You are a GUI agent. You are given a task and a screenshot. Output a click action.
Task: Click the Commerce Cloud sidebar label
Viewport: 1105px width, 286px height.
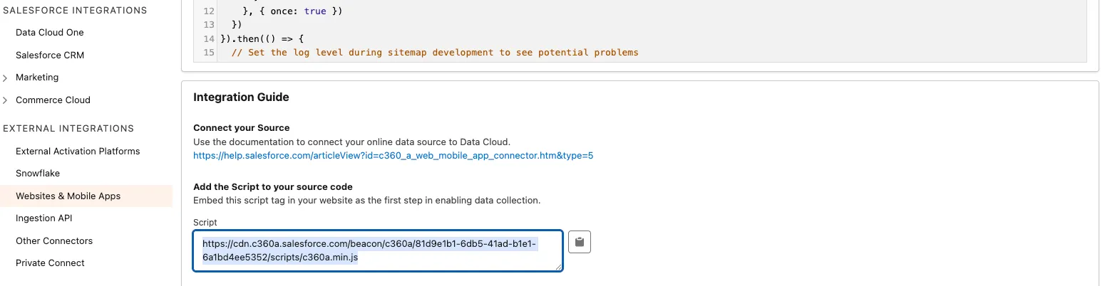(53, 100)
